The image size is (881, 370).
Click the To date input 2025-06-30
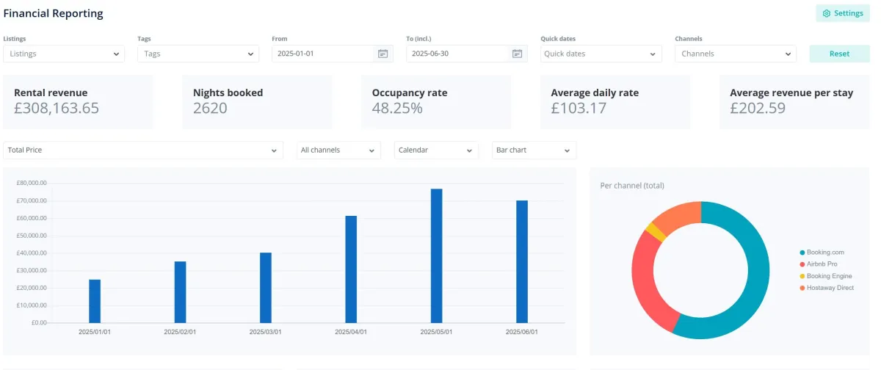coord(457,54)
